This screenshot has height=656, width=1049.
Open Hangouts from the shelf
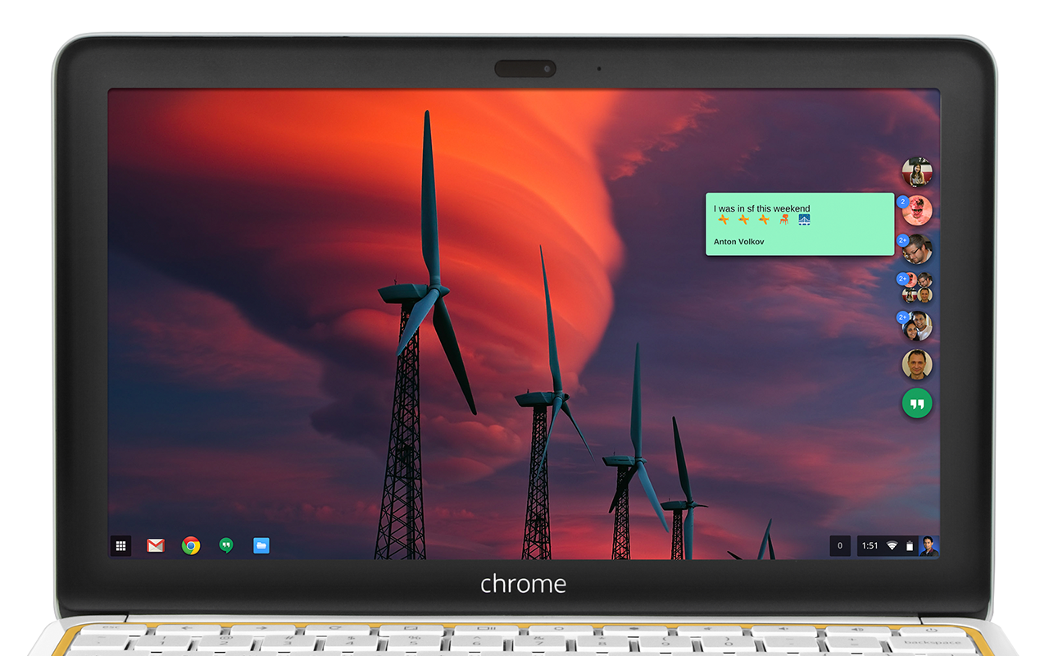(x=225, y=545)
